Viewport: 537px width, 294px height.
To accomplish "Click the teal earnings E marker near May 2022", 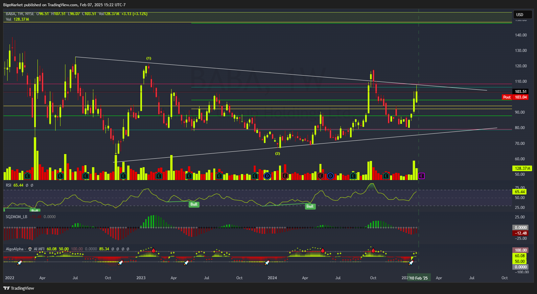I will (60, 176).
